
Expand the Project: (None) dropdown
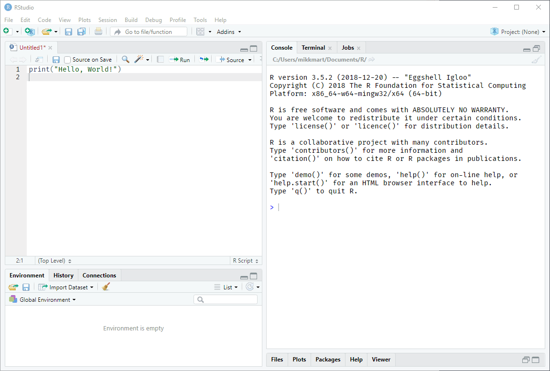tap(518, 32)
